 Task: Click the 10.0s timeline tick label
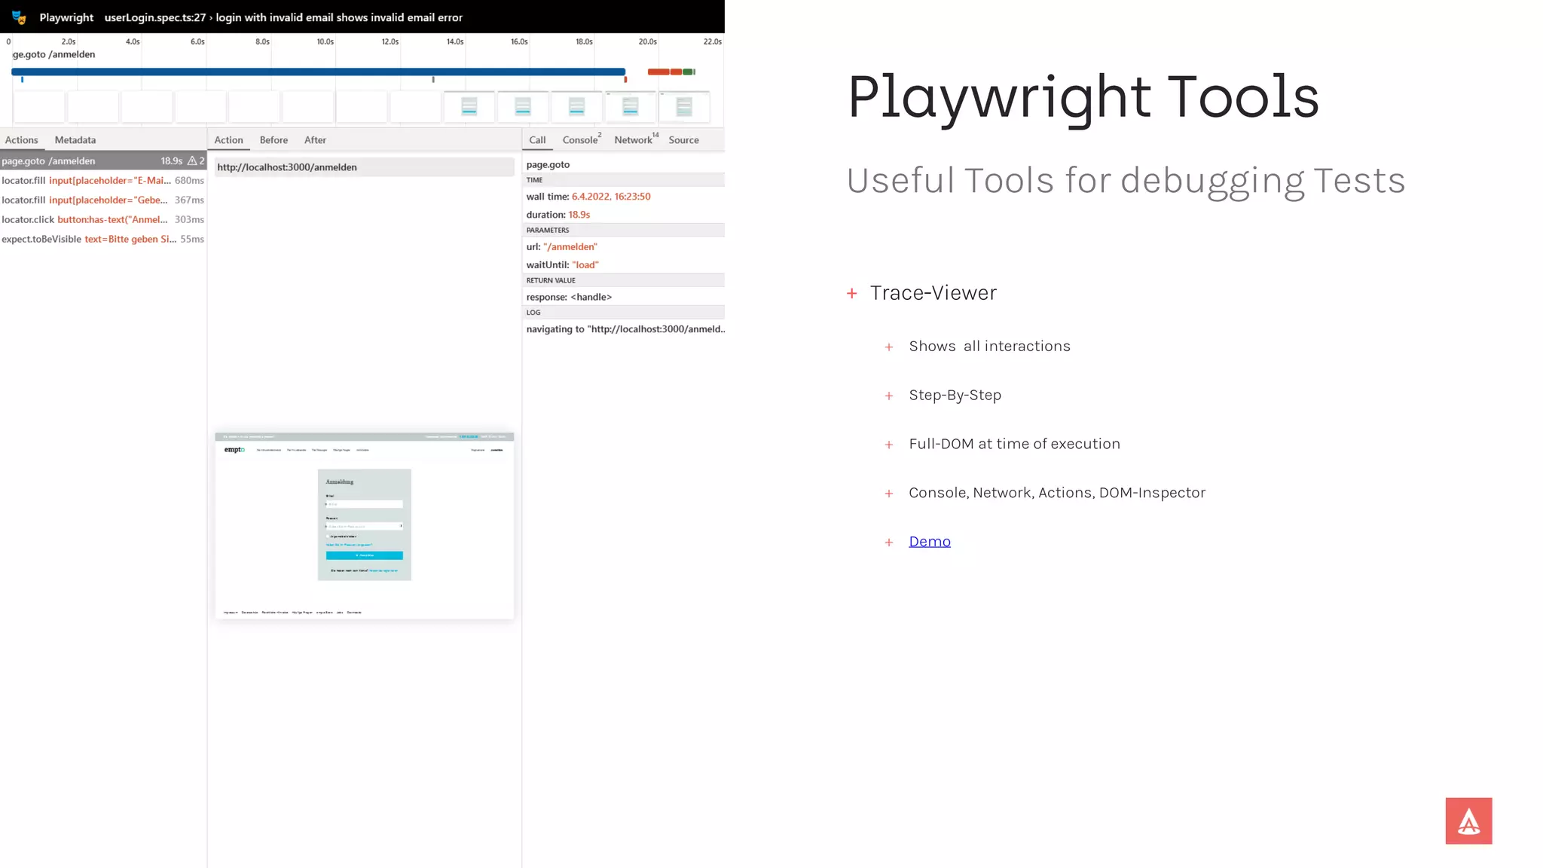tap(325, 41)
